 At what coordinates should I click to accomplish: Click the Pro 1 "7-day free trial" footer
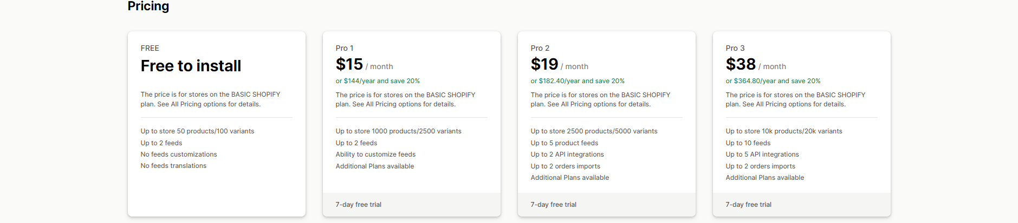(359, 205)
